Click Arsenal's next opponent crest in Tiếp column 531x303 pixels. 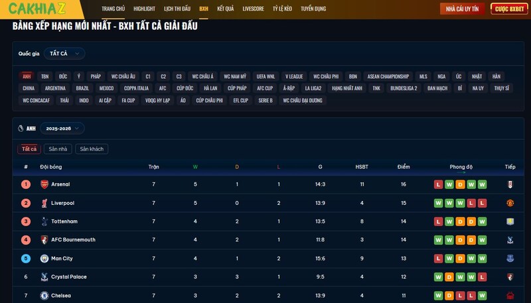coord(510,184)
